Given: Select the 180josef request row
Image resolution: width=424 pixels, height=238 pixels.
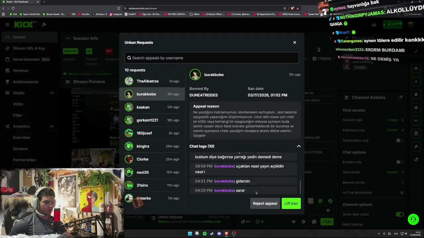Looking at the screenshot, I should click(152, 133).
